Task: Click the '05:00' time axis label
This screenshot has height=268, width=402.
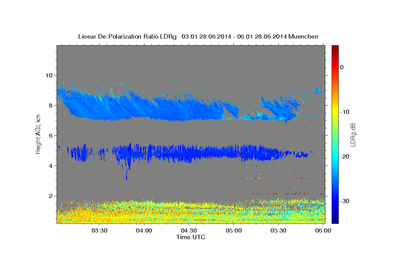Action: 233,230
